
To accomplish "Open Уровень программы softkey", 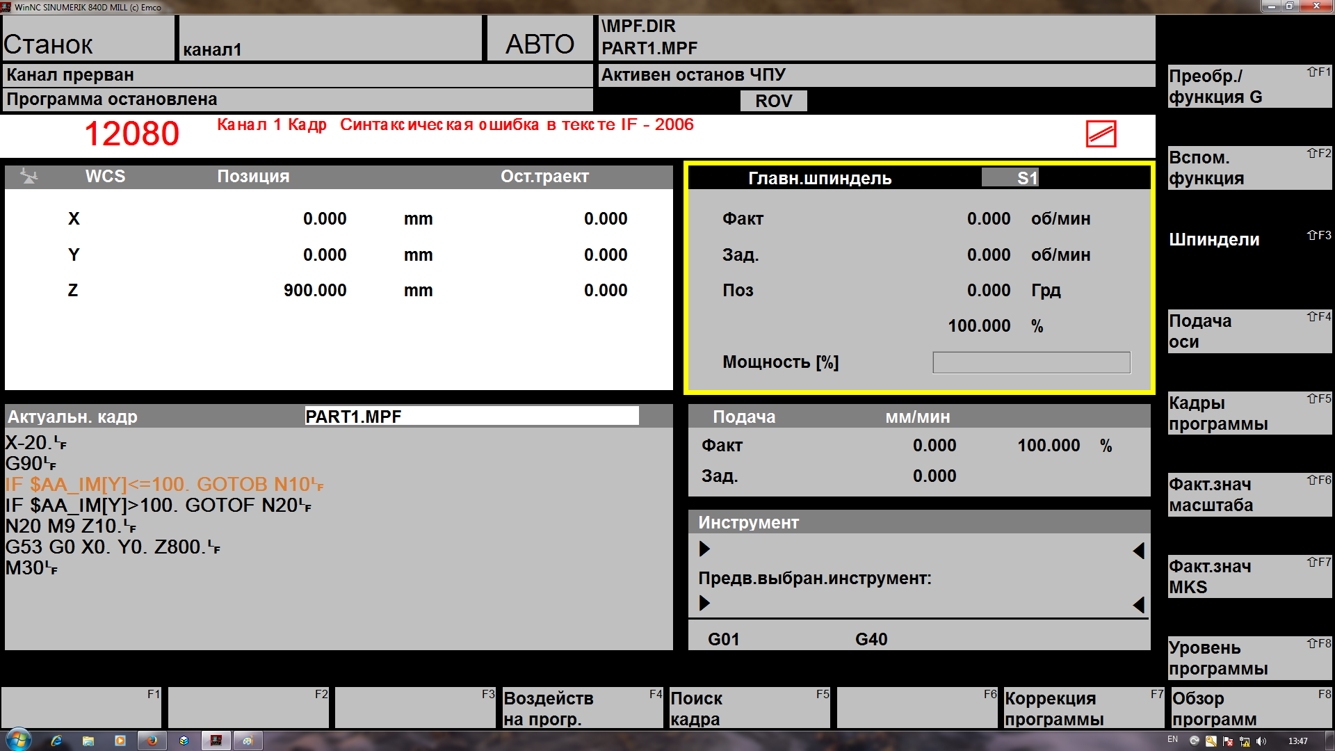I will [x=1249, y=658].
